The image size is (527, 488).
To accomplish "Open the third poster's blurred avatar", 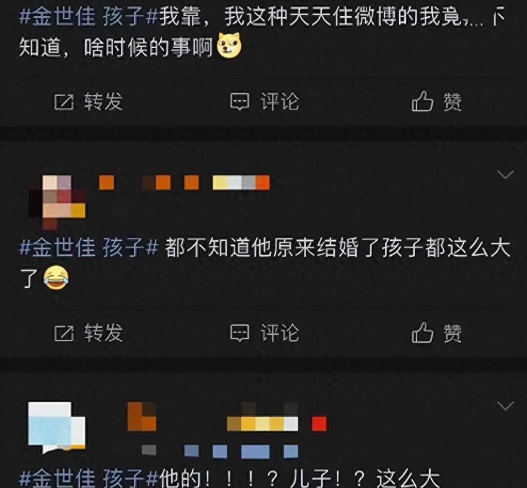I will click(x=56, y=427).
